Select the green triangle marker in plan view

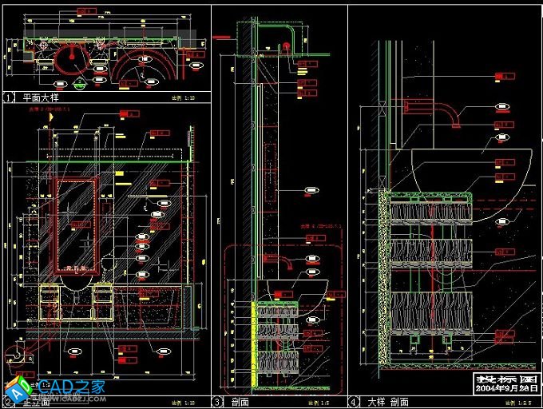[x=80, y=80]
